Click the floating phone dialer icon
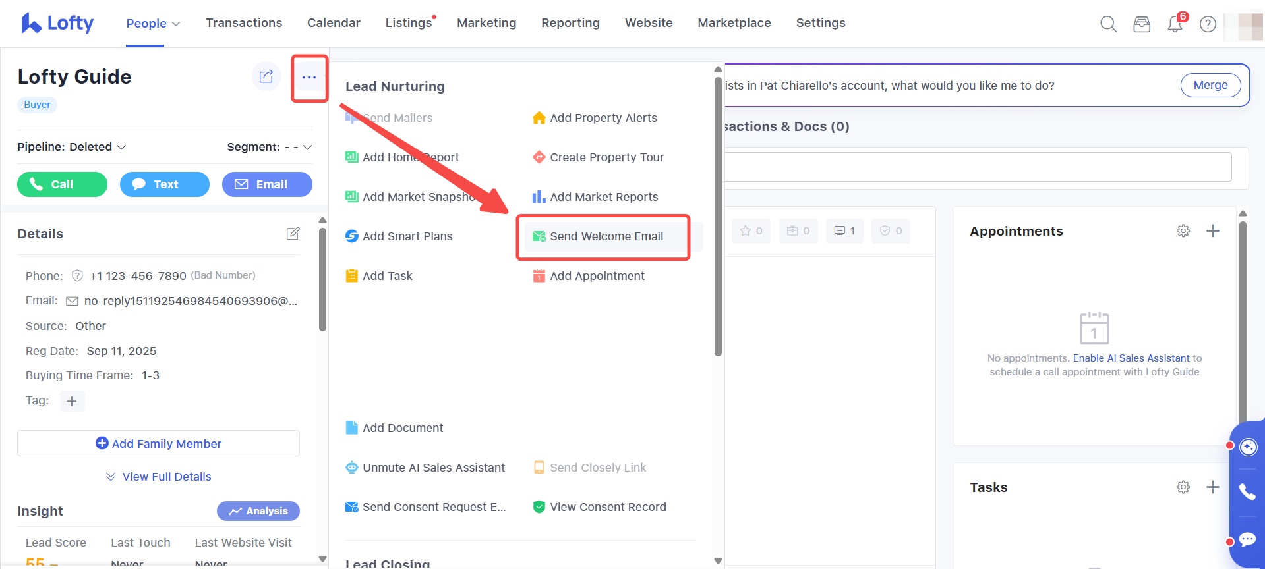Image resolution: width=1265 pixels, height=569 pixels. click(x=1247, y=491)
